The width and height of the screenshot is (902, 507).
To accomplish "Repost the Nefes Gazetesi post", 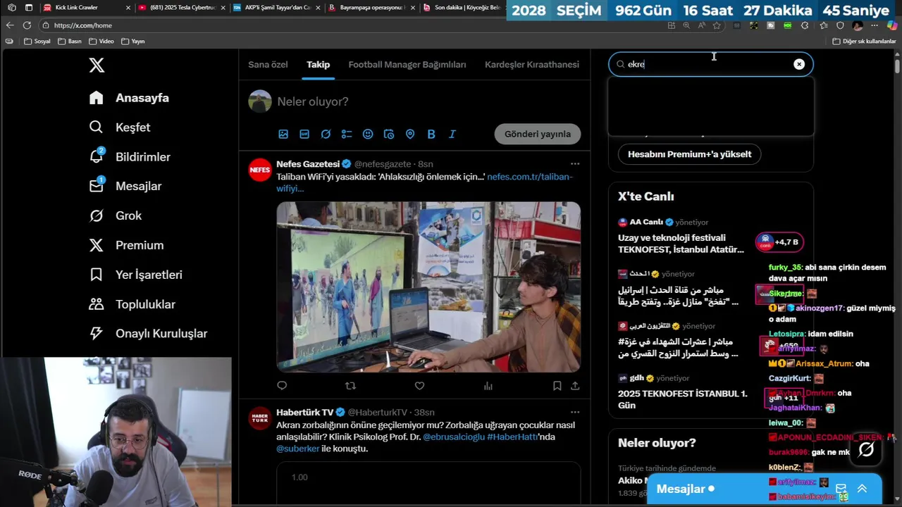I will 350,385.
